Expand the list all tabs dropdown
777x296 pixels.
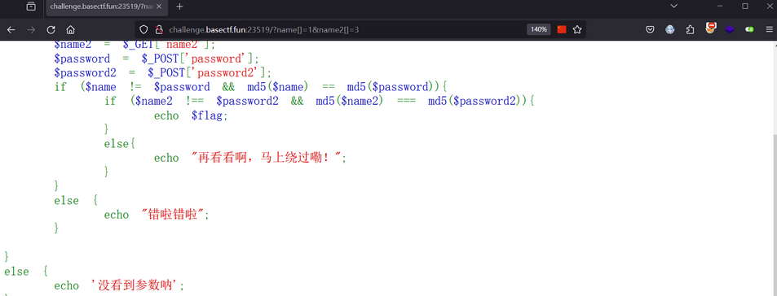click(673, 7)
